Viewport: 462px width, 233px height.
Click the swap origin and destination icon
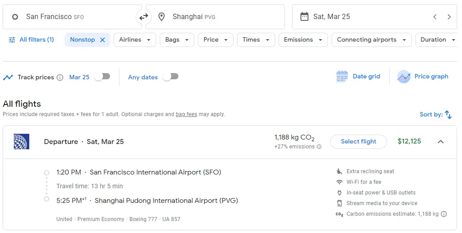point(143,17)
